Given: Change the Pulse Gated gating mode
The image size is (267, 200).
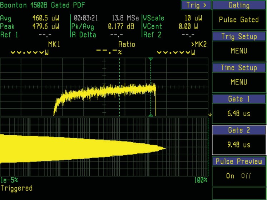Looking at the screenshot, I should coord(239,20).
